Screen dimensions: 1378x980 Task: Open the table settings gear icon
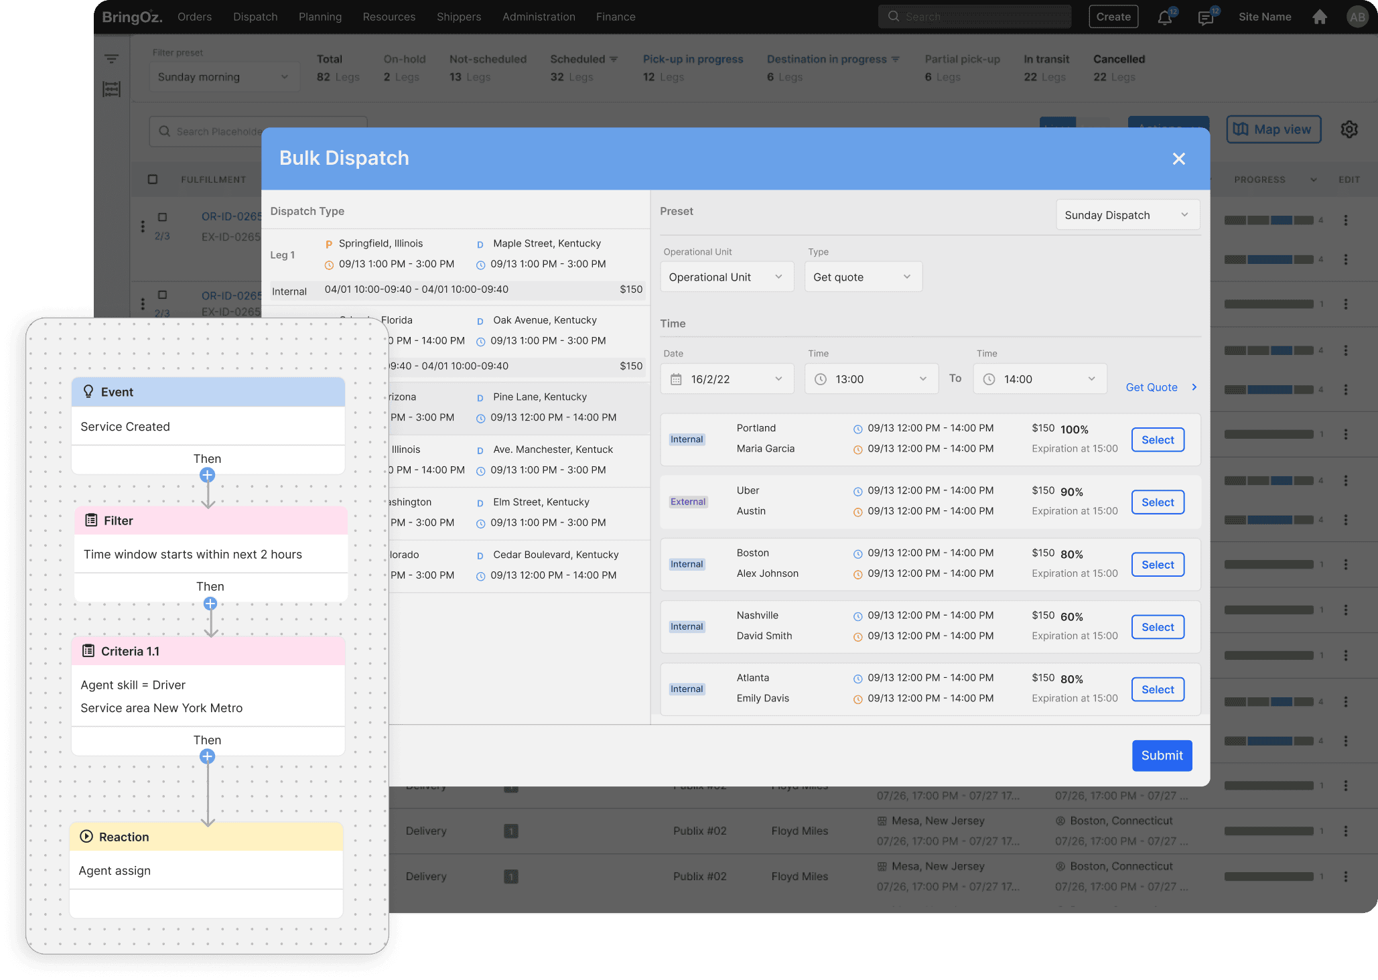(x=1349, y=129)
